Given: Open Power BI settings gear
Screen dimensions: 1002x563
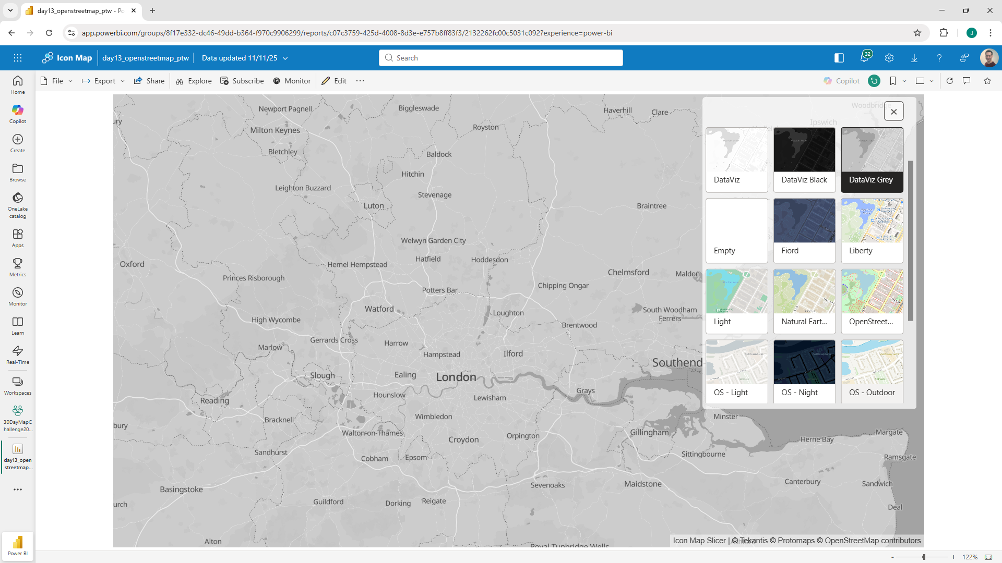Looking at the screenshot, I should tap(889, 57).
